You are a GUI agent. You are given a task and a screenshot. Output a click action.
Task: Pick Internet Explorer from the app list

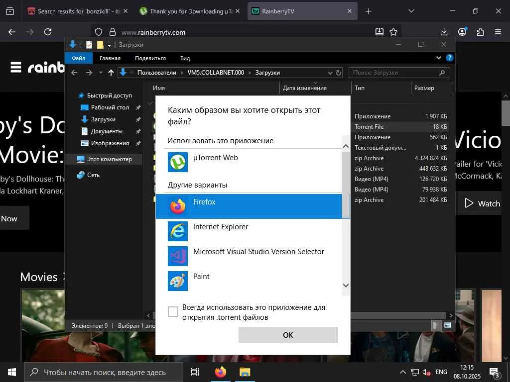tap(249, 231)
